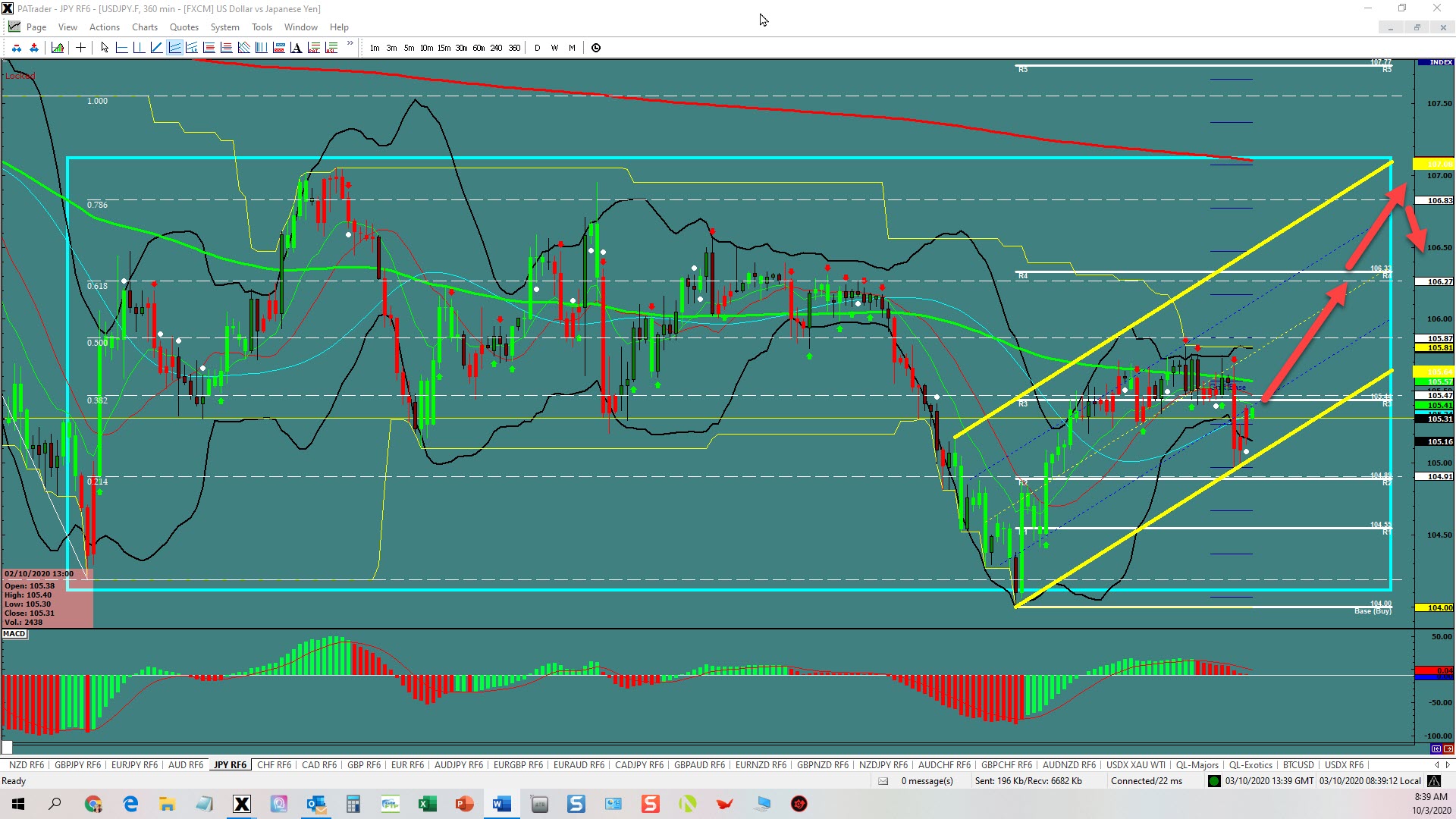1456x819 pixels.
Task: Select the 360 minute timeframe
Action: tap(514, 48)
